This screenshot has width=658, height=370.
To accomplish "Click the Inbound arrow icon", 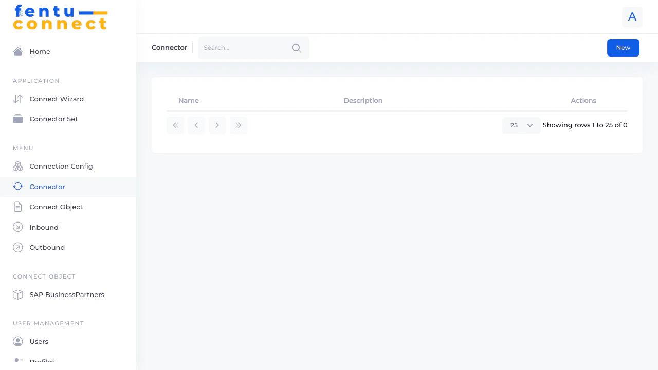I will click(x=17, y=227).
